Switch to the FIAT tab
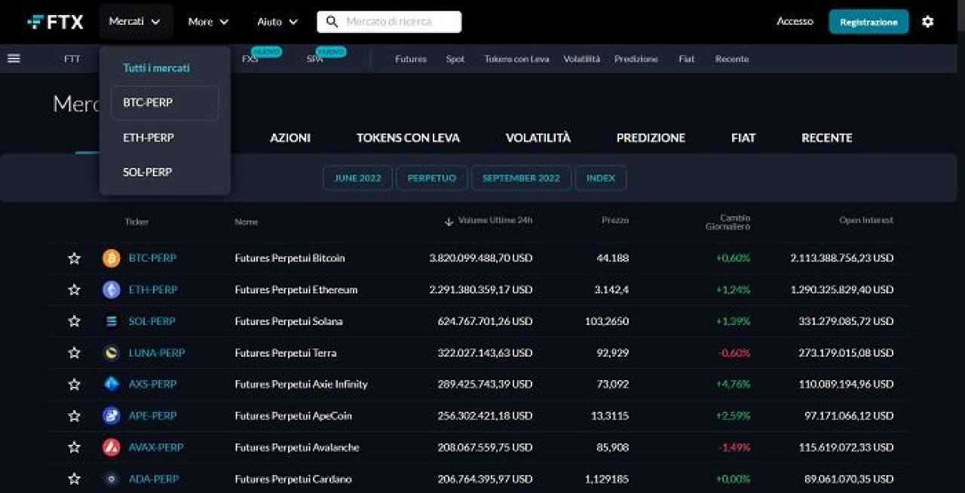 (x=743, y=138)
